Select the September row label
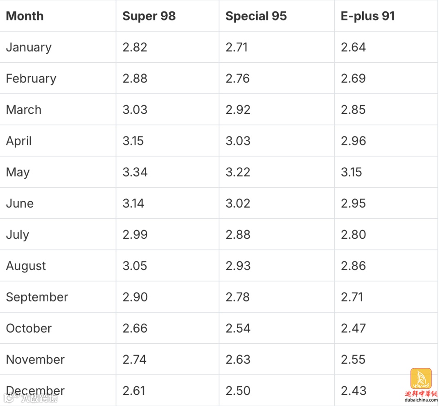Screen dimensions: 442x406 tap(37, 297)
